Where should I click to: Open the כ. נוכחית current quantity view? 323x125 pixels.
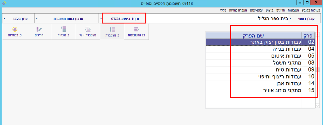pos(63,32)
